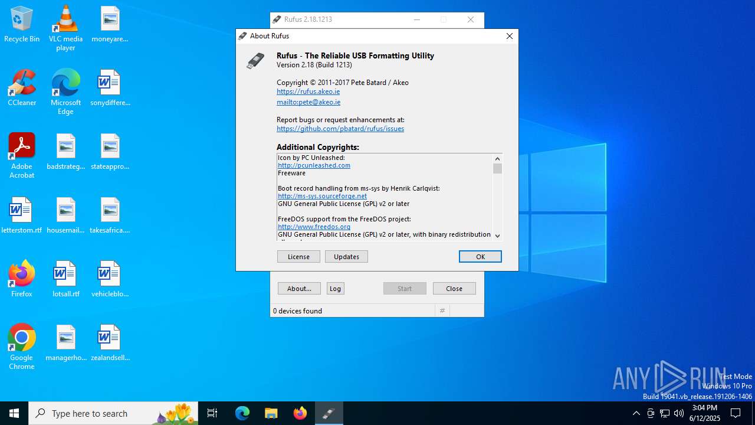
Task: Click the Rufus title heading text
Action: pyautogui.click(x=355, y=55)
